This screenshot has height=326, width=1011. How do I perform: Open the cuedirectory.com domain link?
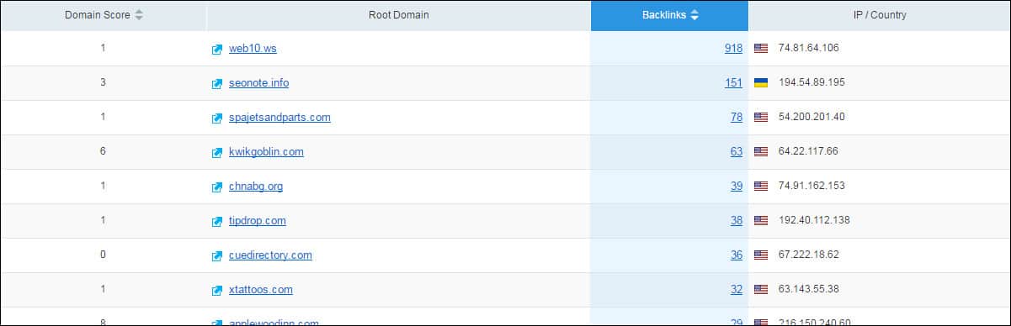pyautogui.click(x=270, y=255)
